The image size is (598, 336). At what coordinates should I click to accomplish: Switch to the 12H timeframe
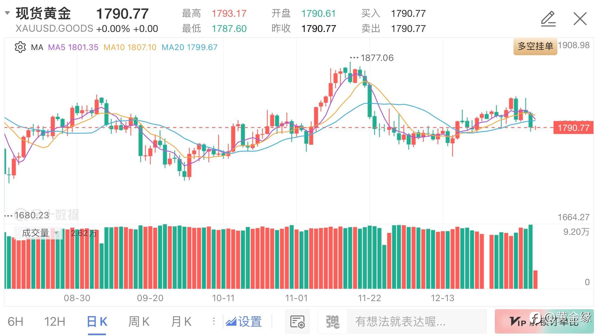point(55,321)
